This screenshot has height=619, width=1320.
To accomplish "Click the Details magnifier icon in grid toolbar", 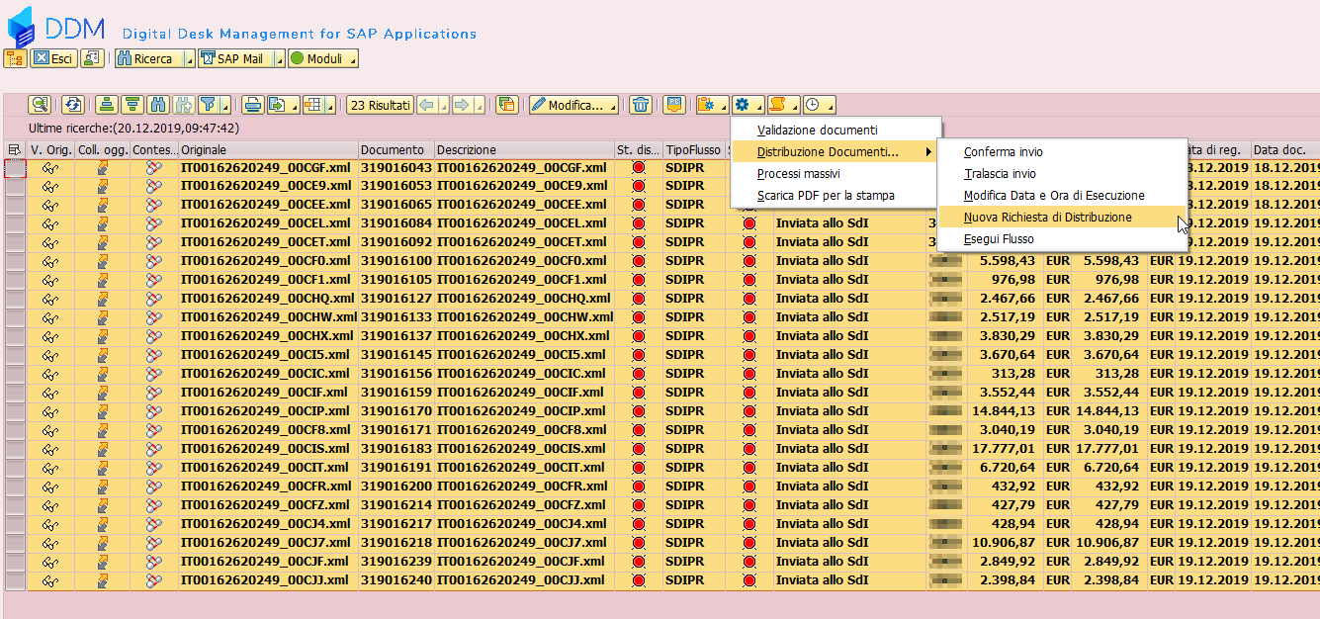I will point(40,105).
